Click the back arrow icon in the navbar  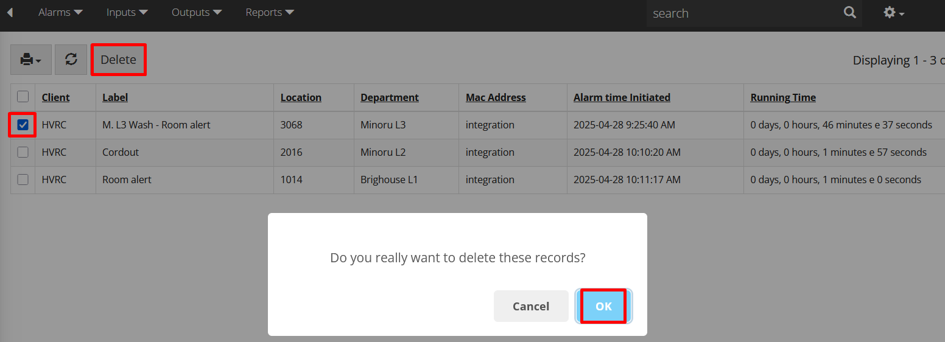pos(10,12)
